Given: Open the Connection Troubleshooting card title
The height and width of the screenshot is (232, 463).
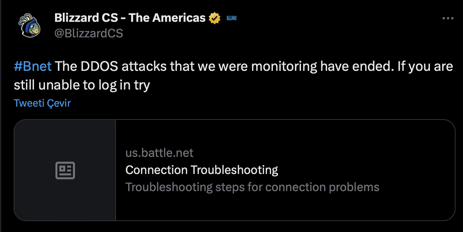Looking at the screenshot, I should (201, 170).
